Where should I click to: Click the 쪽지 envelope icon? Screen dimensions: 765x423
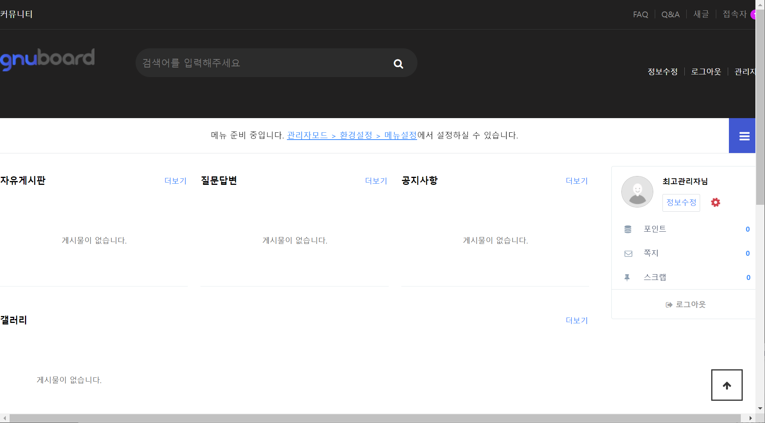pyautogui.click(x=628, y=253)
